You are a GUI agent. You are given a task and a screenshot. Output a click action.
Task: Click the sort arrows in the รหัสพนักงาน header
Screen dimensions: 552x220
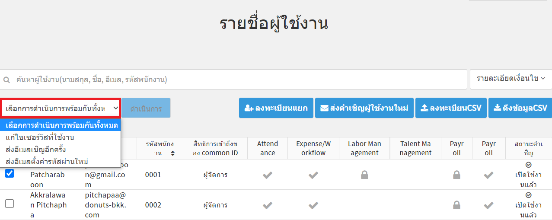click(x=173, y=153)
